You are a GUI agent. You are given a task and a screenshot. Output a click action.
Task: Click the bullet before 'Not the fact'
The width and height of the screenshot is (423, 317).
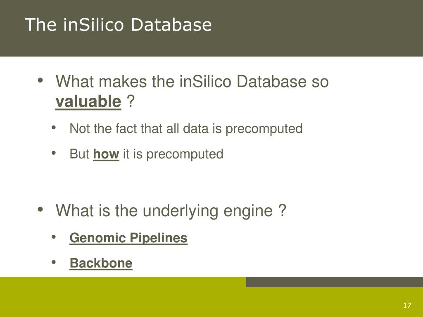(54, 128)
